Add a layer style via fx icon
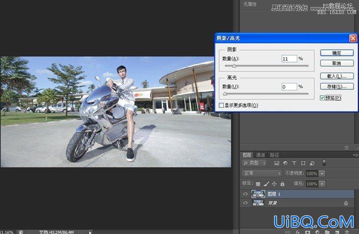Screen dimensions: 359x234 pos(297,232)
